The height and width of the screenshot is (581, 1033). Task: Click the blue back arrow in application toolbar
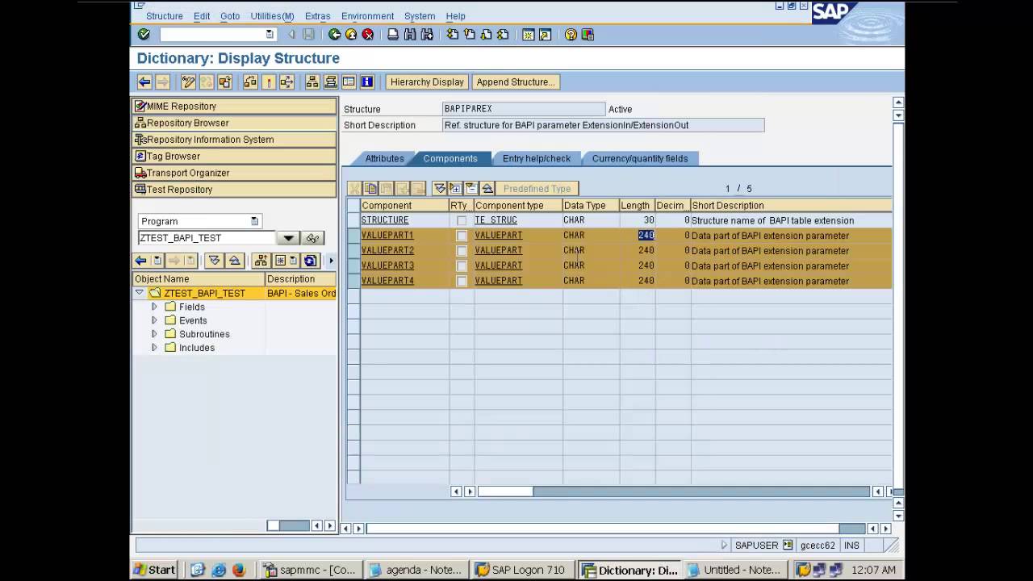[144, 82]
